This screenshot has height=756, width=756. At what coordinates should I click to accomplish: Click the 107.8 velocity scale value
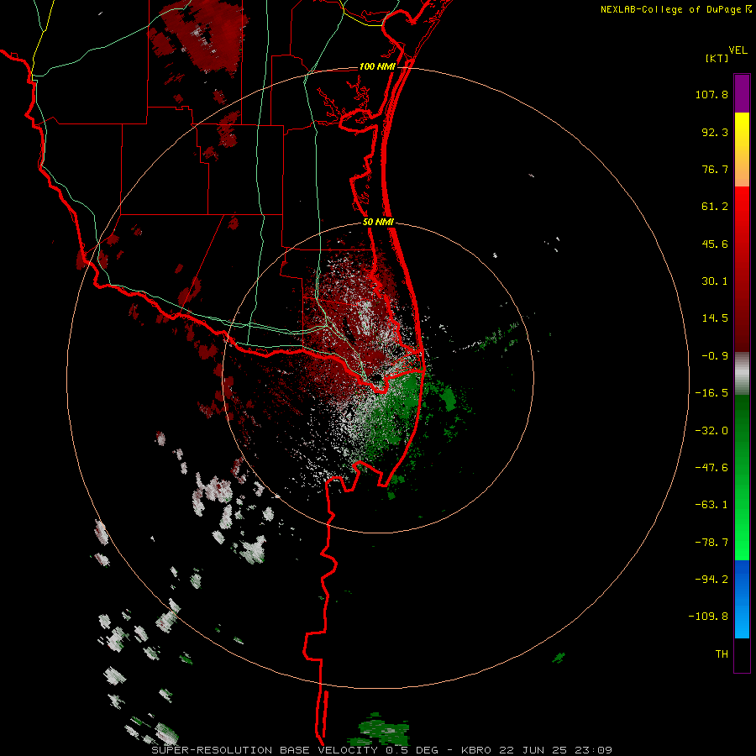[x=711, y=95]
